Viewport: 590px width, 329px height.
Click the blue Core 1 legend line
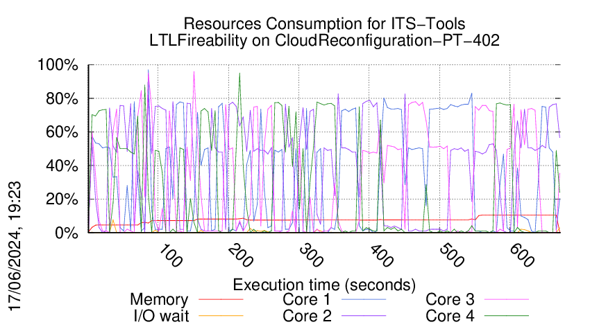[364, 299]
